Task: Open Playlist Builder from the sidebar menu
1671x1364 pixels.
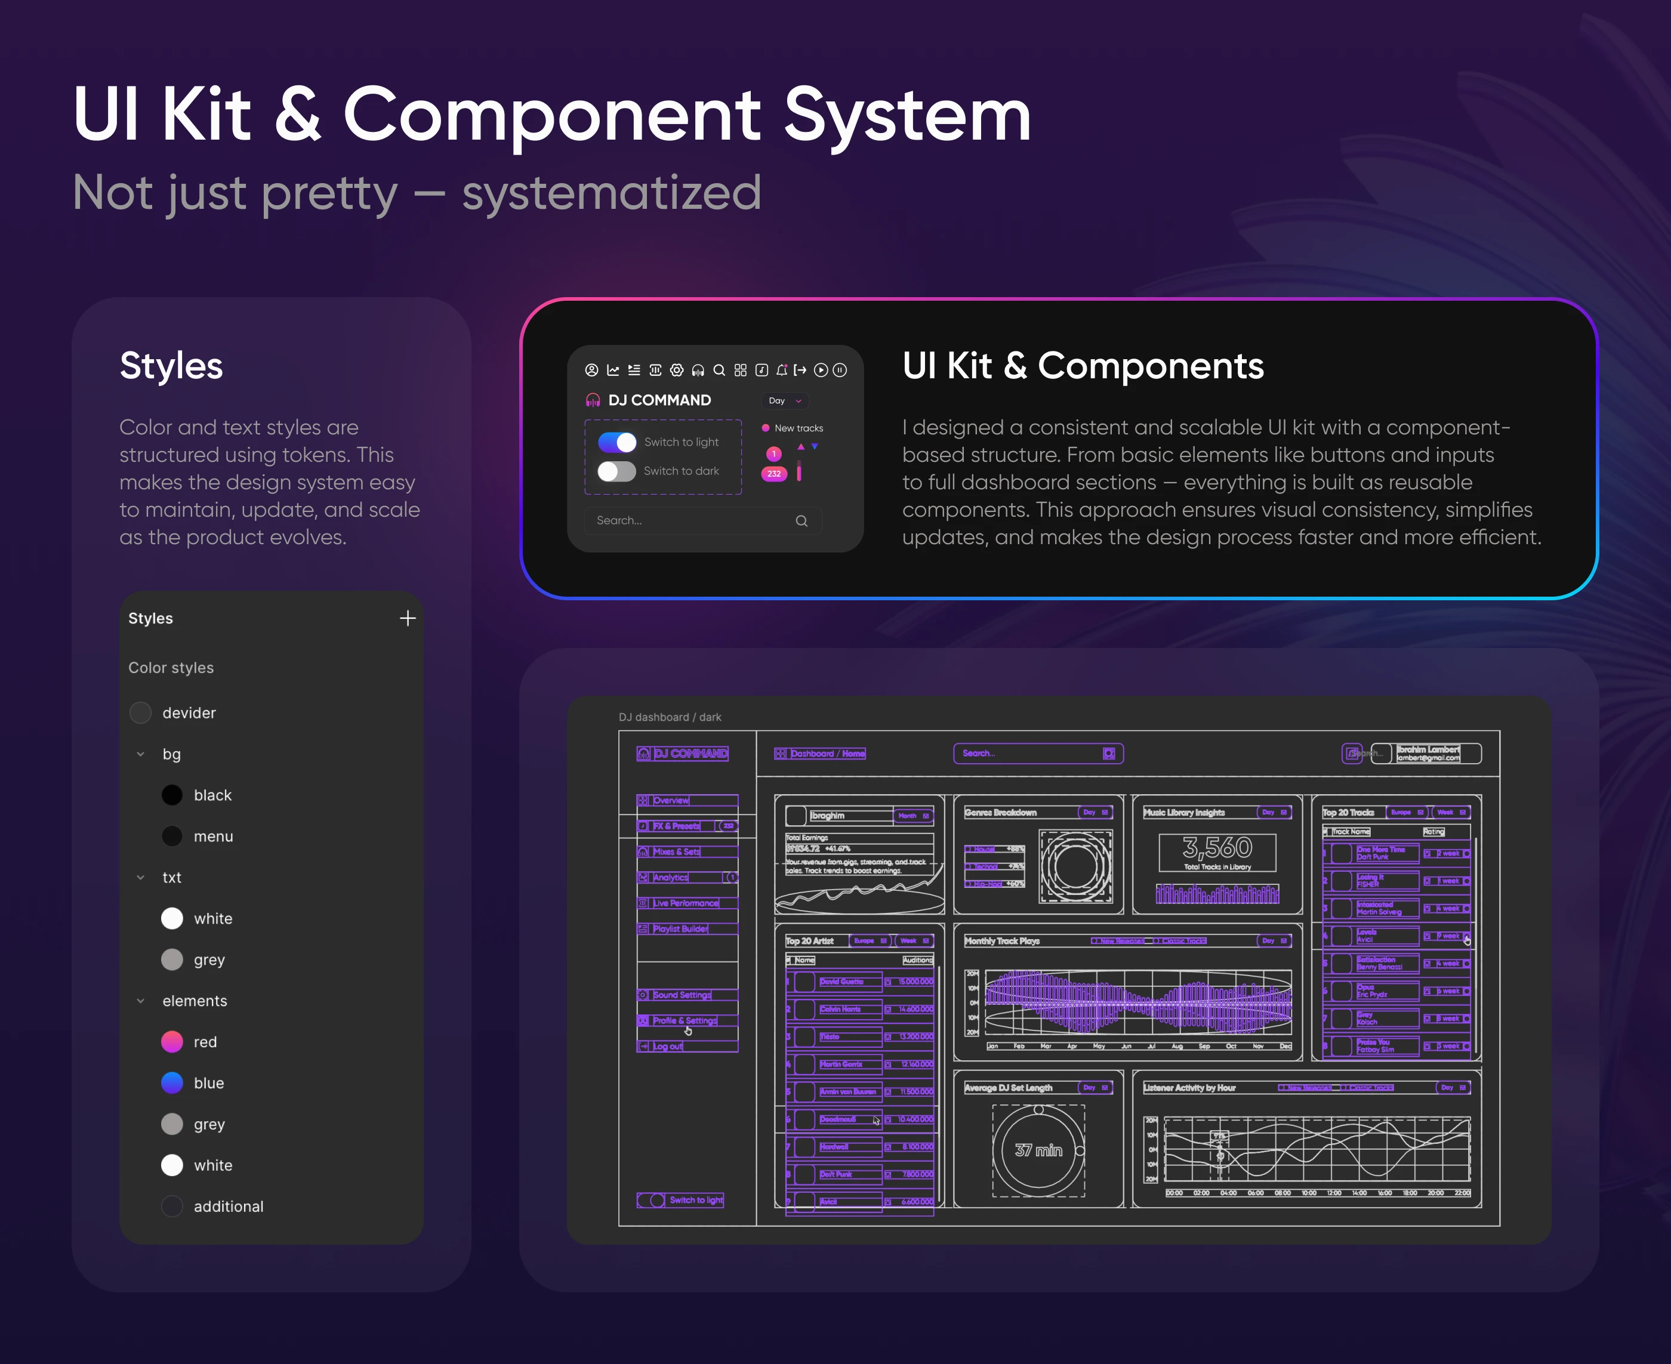Action: pos(681,928)
